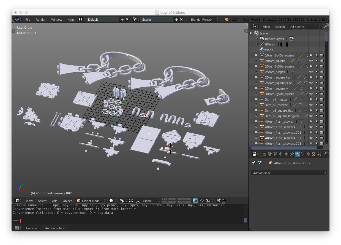Expand the RenderLayers tree item

tap(258, 39)
